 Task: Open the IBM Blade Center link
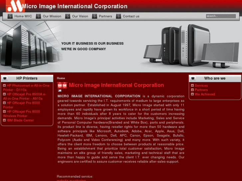[x=20, y=120]
